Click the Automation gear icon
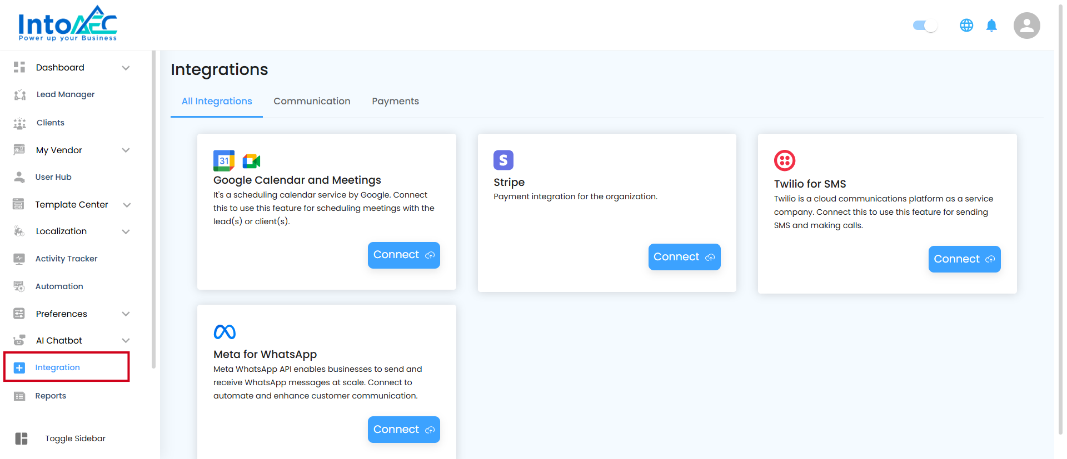1067x459 pixels. pyautogui.click(x=19, y=286)
